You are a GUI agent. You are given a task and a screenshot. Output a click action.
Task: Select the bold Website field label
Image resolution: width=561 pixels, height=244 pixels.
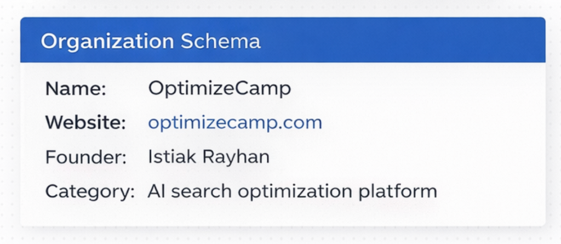[85, 122]
